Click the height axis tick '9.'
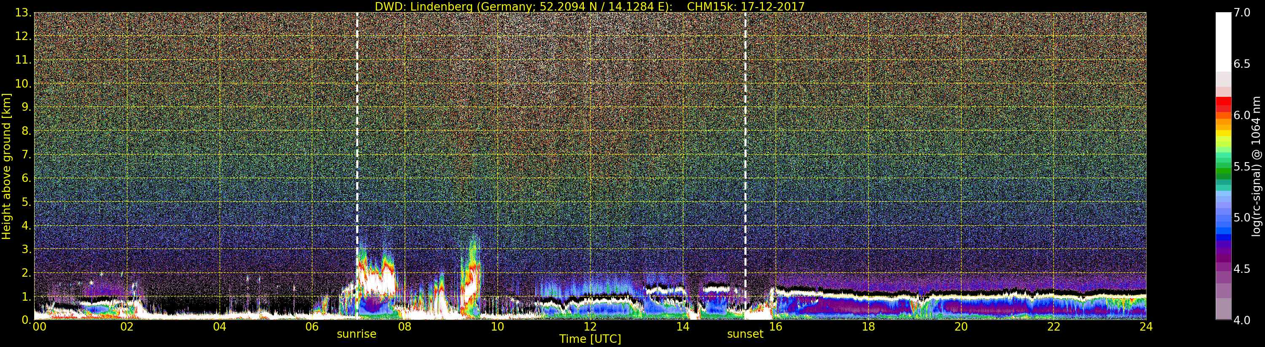Image resolution: width=1265 pixels, height=347 pixels. click(26, 107)
